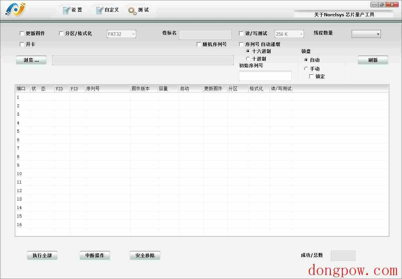
Task: Select port row 10 in table
Action: (202, 174)
